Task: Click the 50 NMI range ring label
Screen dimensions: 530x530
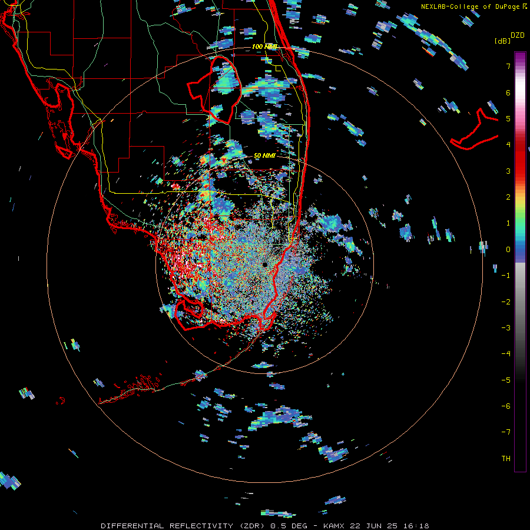Action: click(264, 155)
